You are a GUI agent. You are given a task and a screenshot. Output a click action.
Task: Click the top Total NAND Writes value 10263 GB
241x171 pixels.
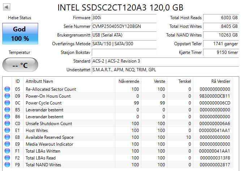[221, 35]
